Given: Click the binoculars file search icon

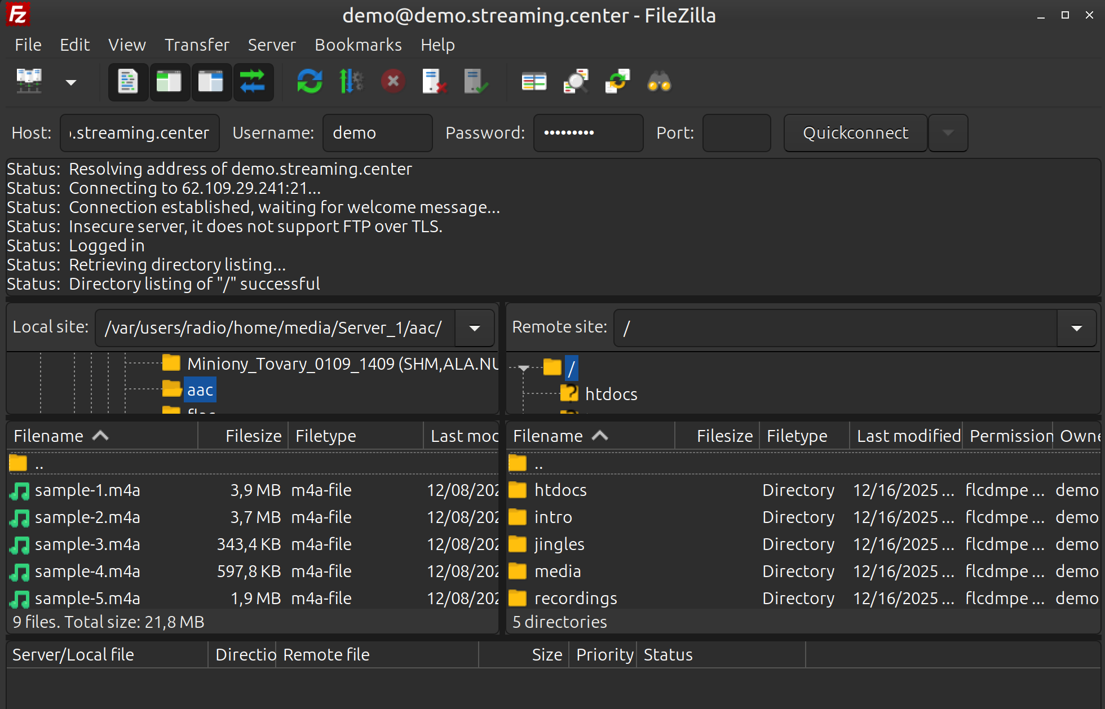Looking at the screenshot, I should click(x=659, y=82).
